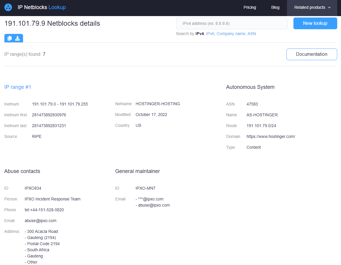The image size is (341, 265).
Task: Open the Pricing menu item
Action: [250, 7]
